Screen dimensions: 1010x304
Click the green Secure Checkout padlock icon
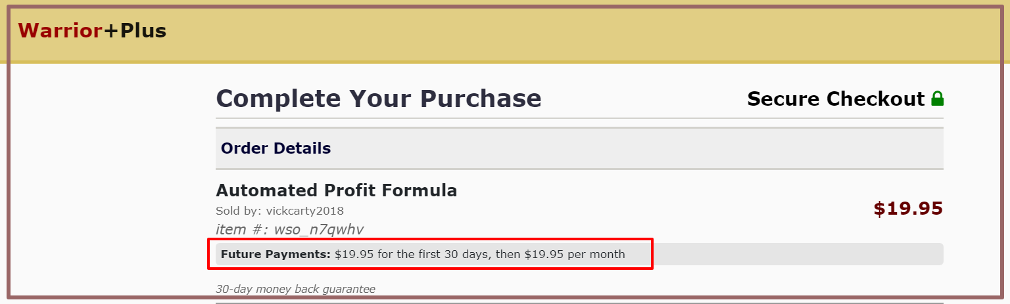coord(938,99)
